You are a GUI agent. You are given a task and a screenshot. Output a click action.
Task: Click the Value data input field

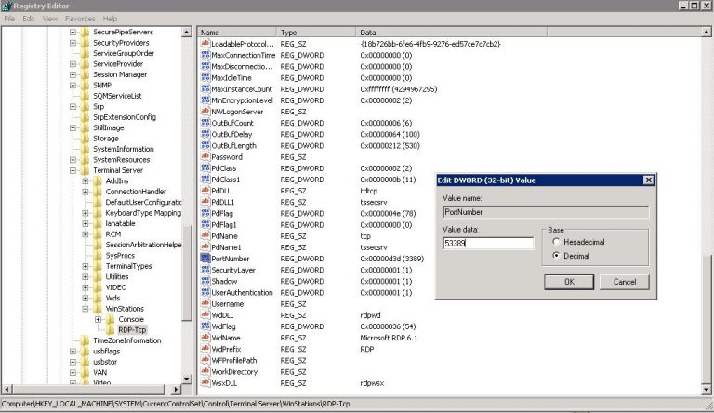point(488,243)
